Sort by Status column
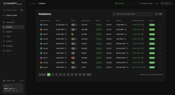Viewport: 175px width, 95px height. [152, 21]
